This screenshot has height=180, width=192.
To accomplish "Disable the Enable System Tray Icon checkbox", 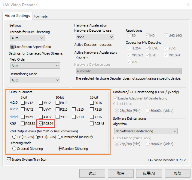I will [9, 159].
